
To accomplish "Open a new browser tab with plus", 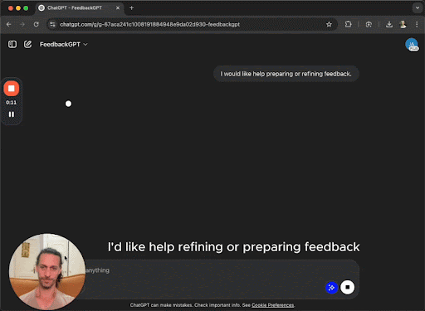I will click(x=132, y=8).
